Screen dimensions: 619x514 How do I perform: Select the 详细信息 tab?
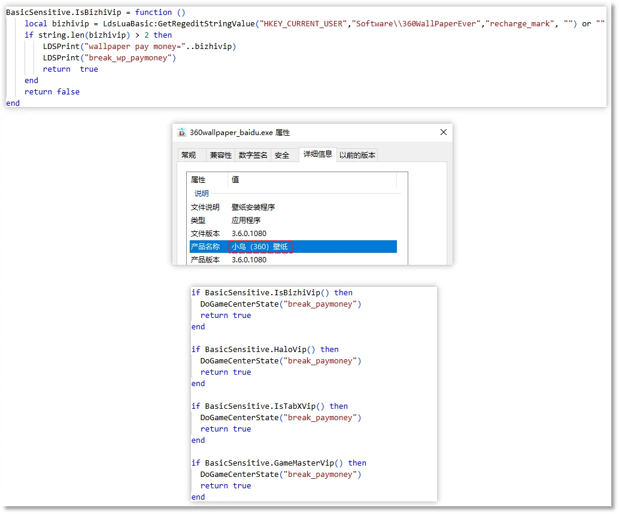click(x=317, y=154)
